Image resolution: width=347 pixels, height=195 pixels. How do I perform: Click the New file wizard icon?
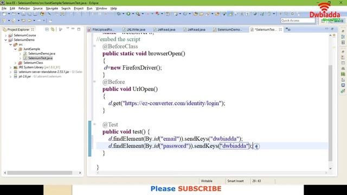tap(4, 14)
